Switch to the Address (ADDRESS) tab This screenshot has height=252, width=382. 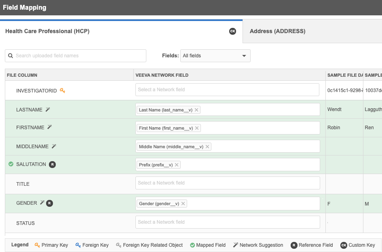[x=277, y=31]
